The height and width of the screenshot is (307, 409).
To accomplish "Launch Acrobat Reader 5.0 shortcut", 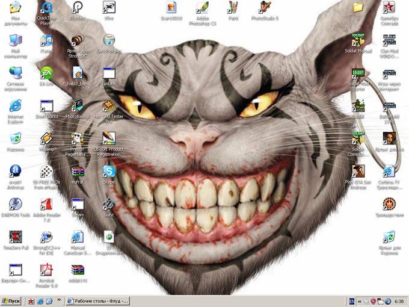I will pos(46,270).
